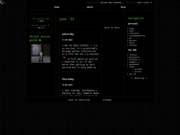The height and width of the screenshot is (135, 180).
Task: Open the piracy sub-link
Action: coord(138,72)
